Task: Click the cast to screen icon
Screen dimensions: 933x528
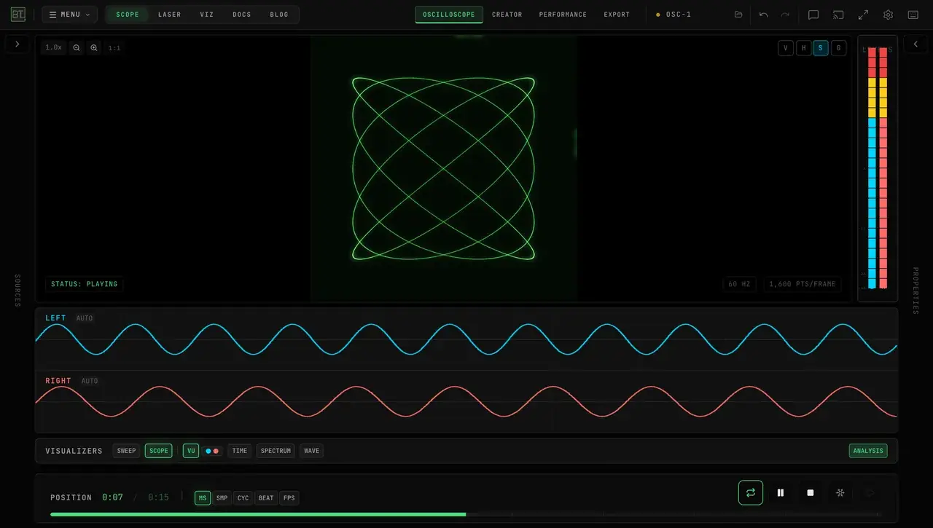Action: click(x=838, y=15)
